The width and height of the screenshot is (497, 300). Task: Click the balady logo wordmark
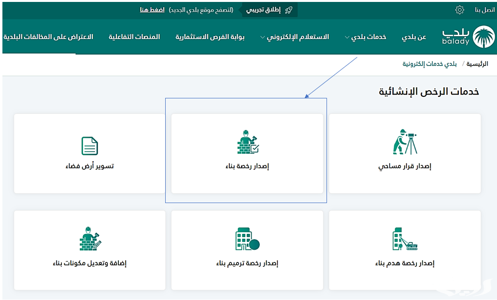pyautogui.click(x=456, y=37)
